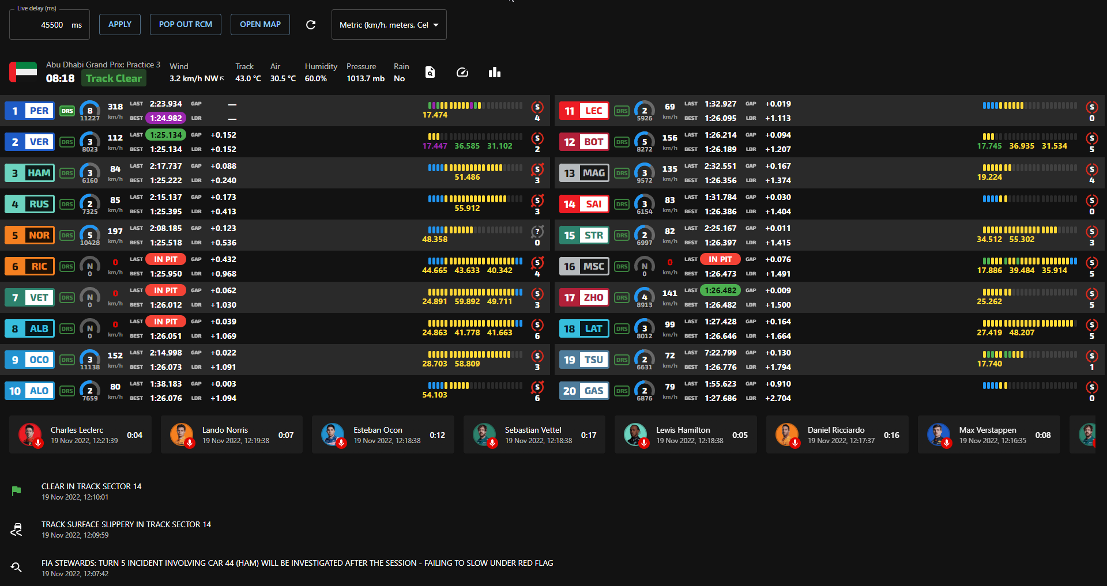Image resolution: width=1107 pixels, height=586 pixels.
Task: Click the Open Map button
Action: point(260,24)
